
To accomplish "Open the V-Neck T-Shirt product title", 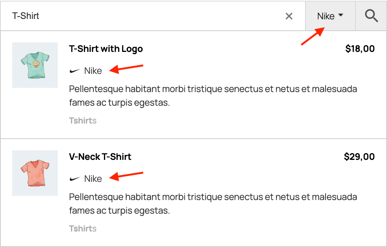I will pos(100,157).
